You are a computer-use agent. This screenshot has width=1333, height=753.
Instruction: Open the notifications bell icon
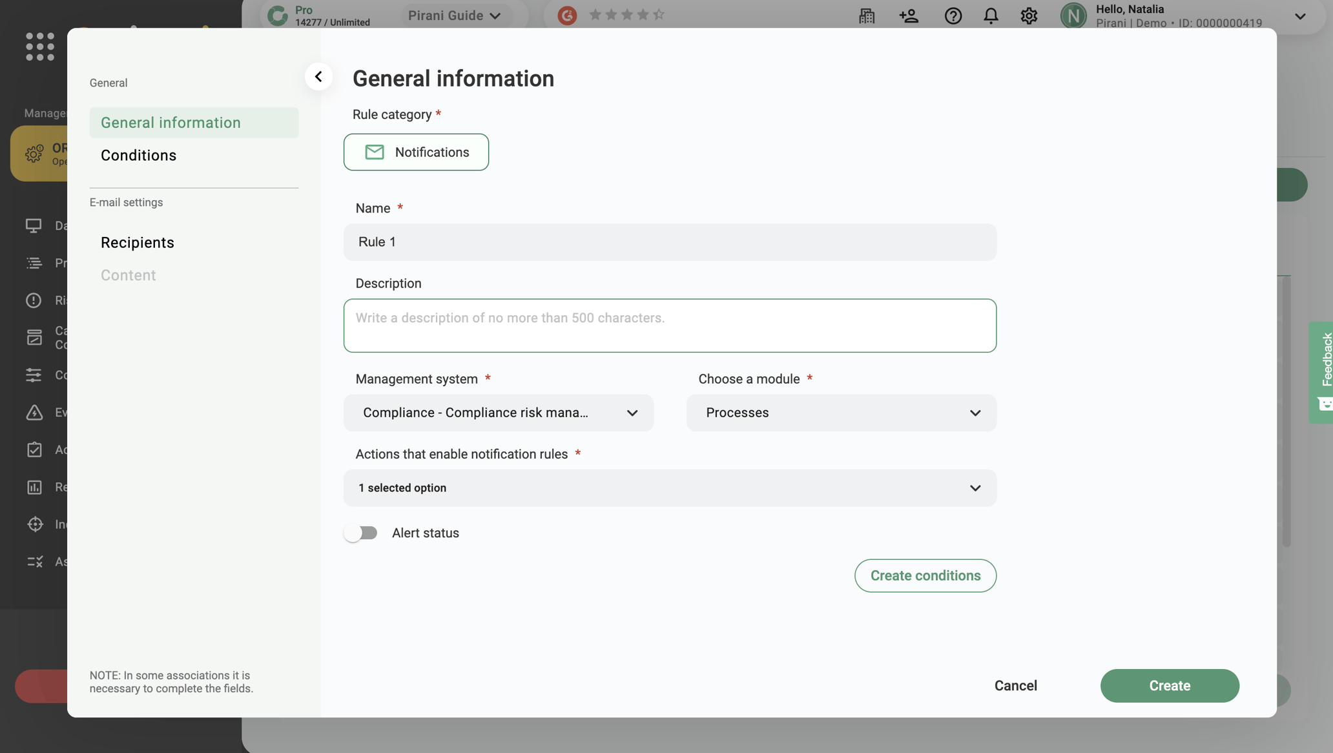[x=991, y=15]
